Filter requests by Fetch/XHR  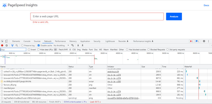point(63,50)
